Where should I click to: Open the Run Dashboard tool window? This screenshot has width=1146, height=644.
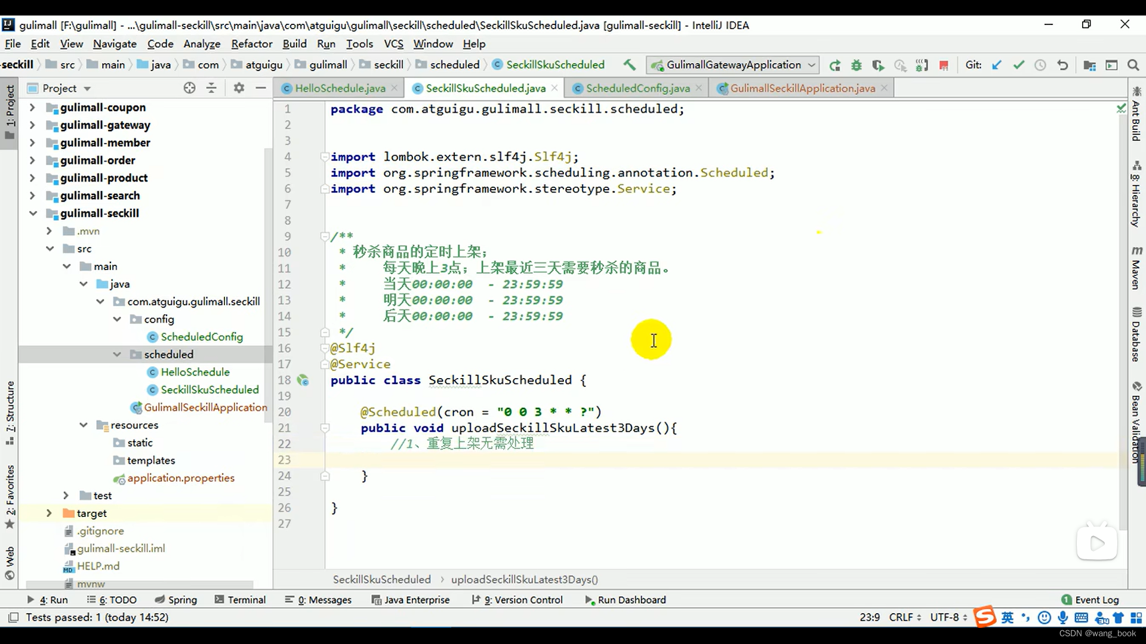(625, 599)
